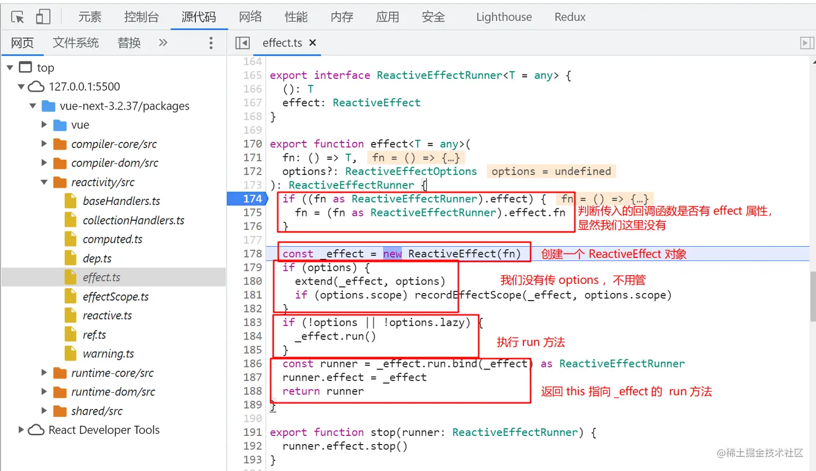Open ref.ts file
816x471 pixels.
[x=94, y=335]
